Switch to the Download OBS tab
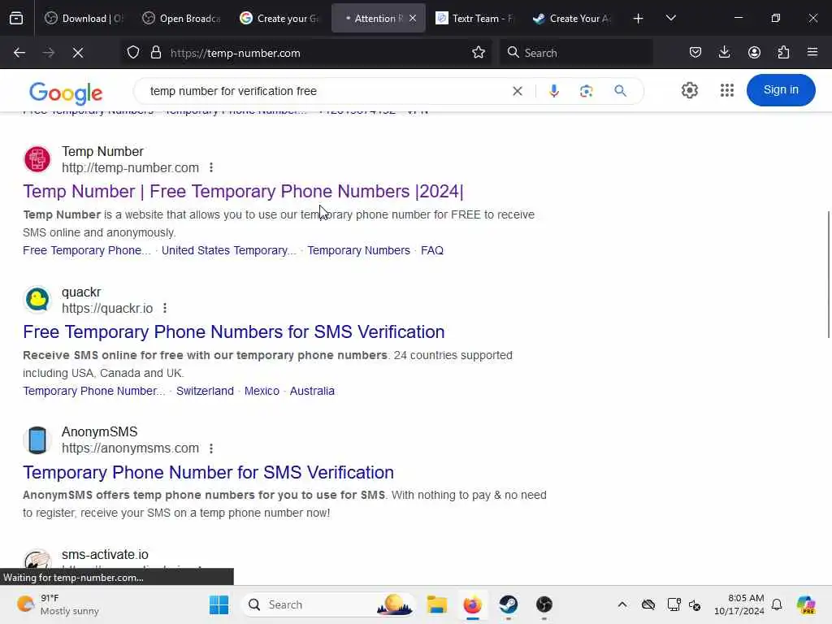 [84, 18]
